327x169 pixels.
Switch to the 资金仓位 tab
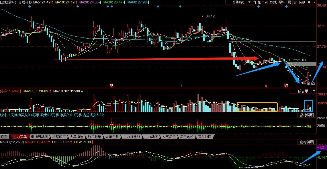click(x=187, y=137)
